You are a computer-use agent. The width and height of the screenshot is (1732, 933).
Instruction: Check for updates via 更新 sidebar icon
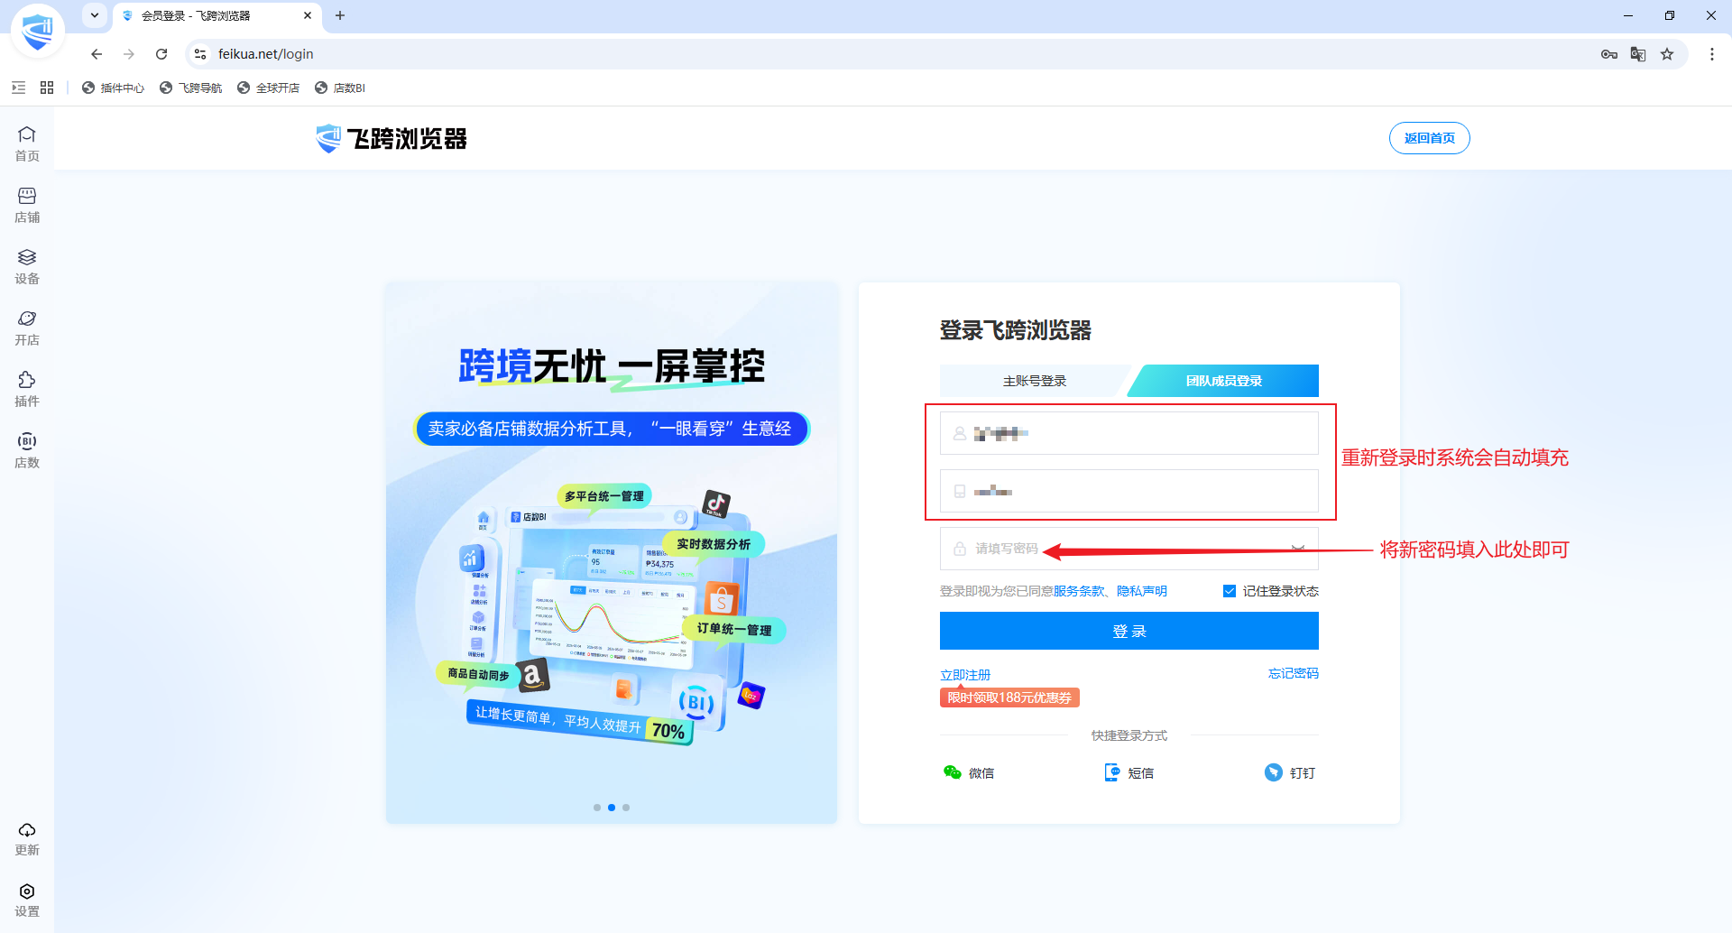click(x=27, y=839)
